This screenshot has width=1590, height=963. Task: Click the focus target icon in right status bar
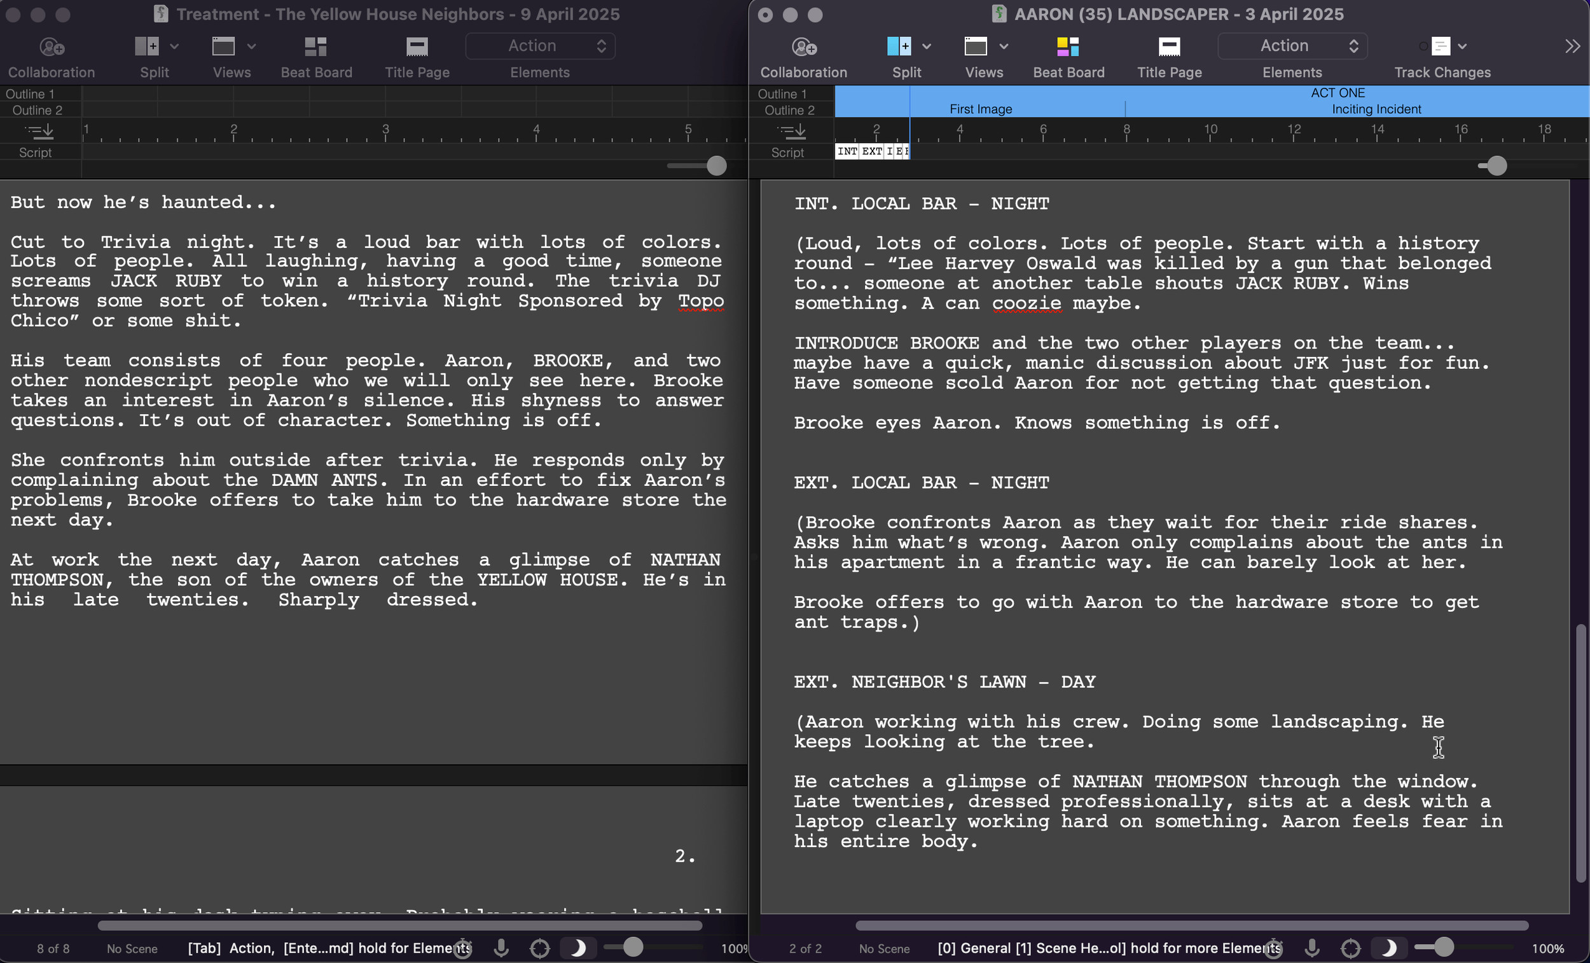pos(1351,948)
